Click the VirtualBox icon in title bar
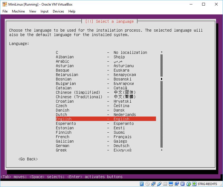The image size is (223, 187). pyautogui.click(x=4, y=4)
